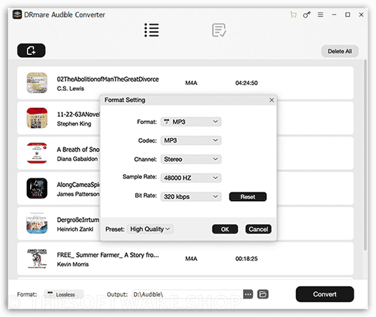This screenshot has height=317, width=376.
Task: Click the FREE_ Summer Farmer title text
Action: click(x=108, y=255)
